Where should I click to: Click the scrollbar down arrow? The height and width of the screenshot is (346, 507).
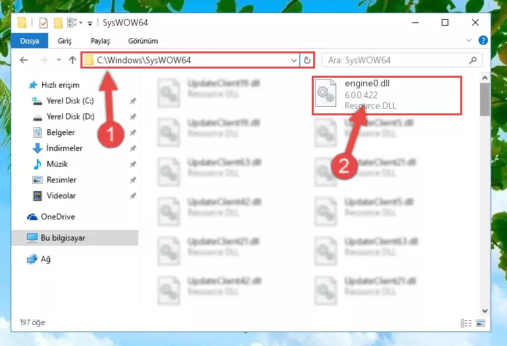coord(485,311)
